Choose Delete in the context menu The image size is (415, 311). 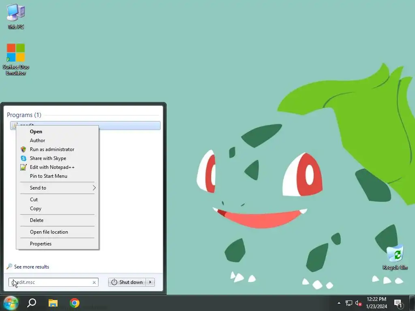[x=58, y=220]
